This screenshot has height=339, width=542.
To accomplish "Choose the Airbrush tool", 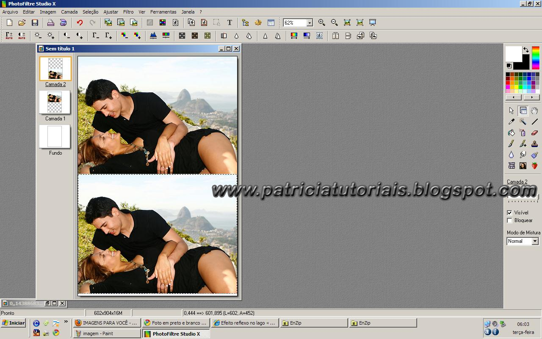I will click(x=523, y=133).
